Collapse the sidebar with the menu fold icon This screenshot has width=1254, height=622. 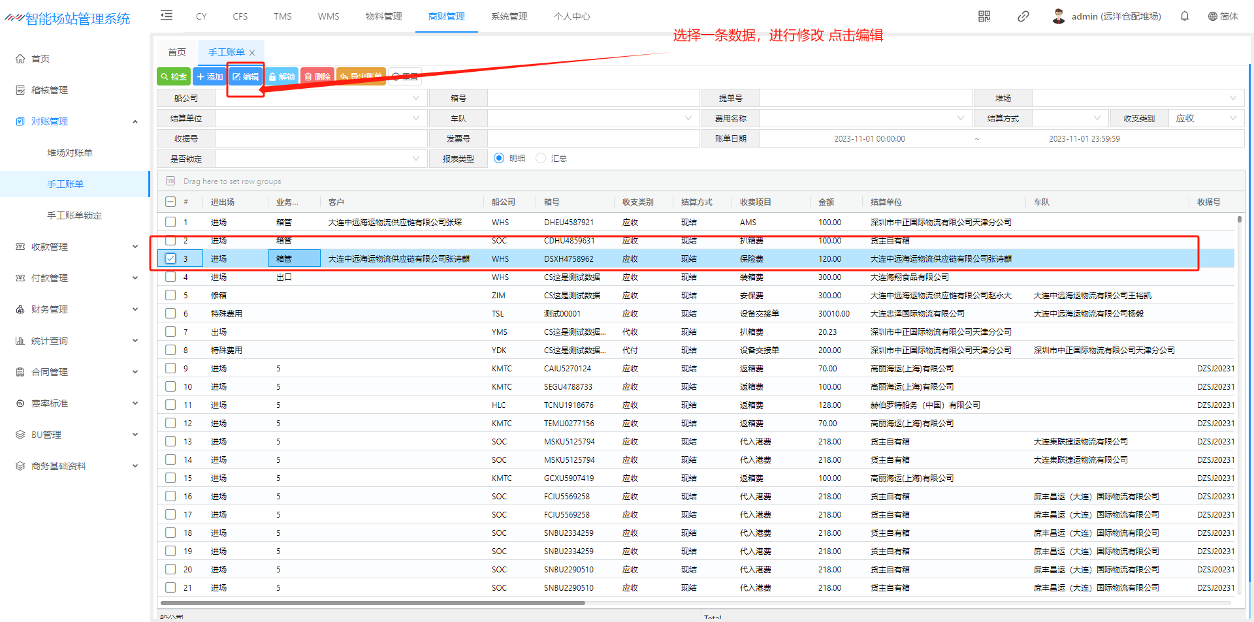click(x=167, y=16)
